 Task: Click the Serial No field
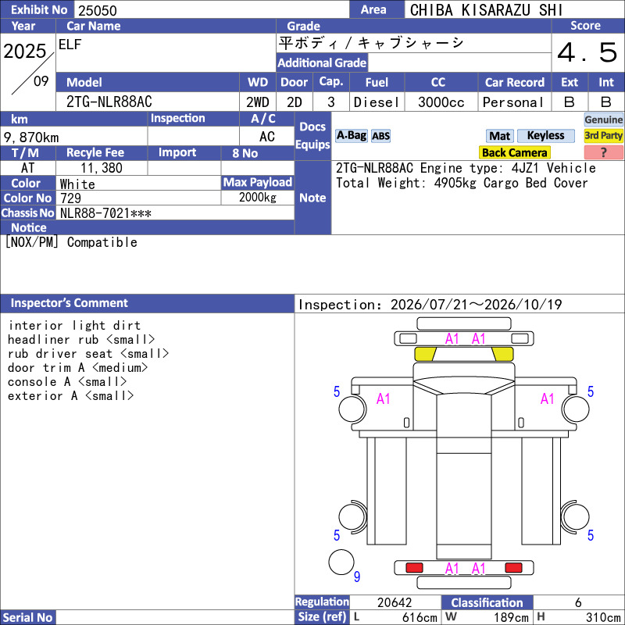pos(175,617)
